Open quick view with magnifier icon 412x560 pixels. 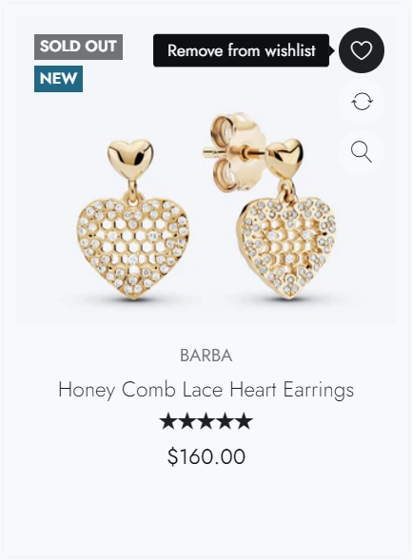click(362, 152)
